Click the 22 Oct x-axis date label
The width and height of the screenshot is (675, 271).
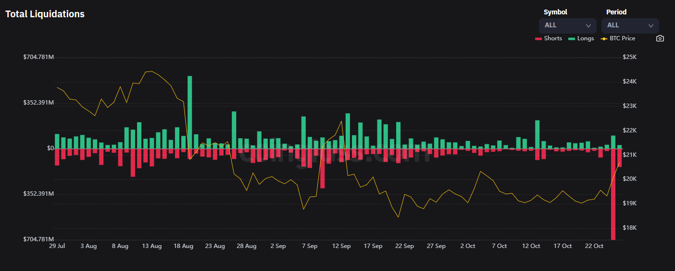pos(594,246)
